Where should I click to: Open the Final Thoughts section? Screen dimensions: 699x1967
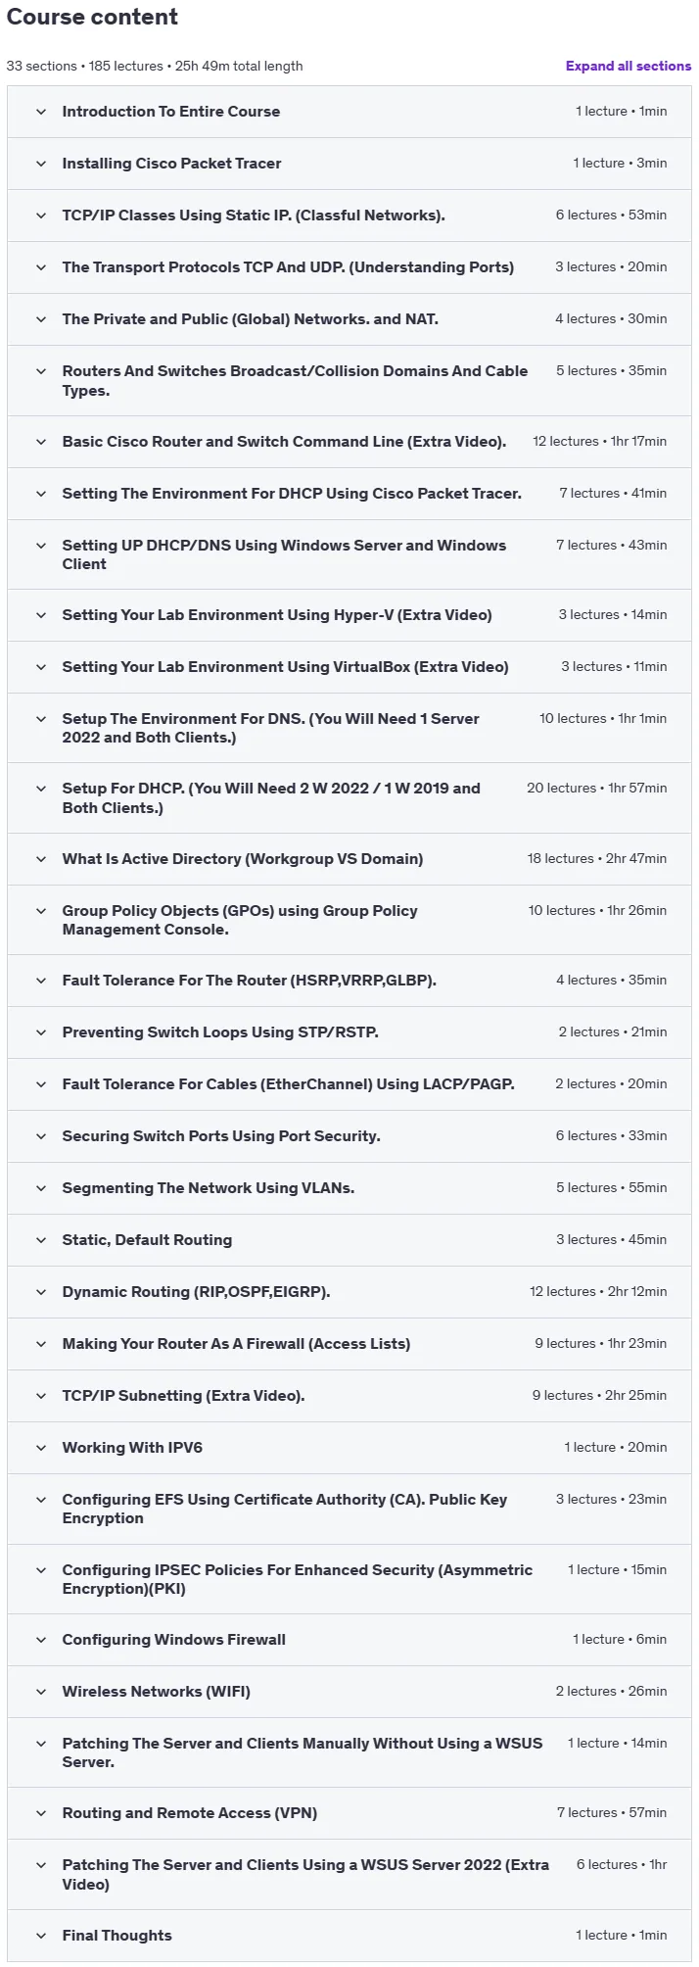349,1936
